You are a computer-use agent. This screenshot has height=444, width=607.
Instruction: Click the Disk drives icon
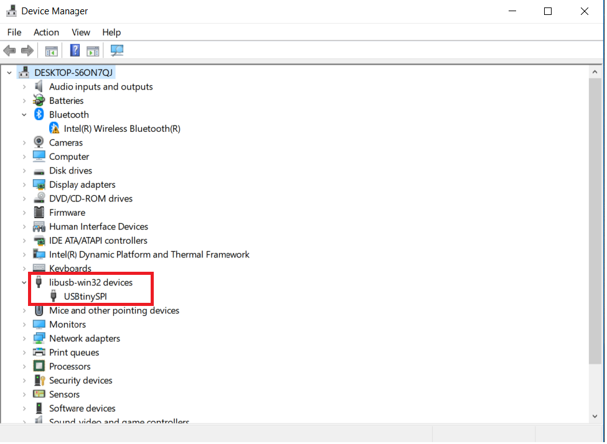point(39,171)
